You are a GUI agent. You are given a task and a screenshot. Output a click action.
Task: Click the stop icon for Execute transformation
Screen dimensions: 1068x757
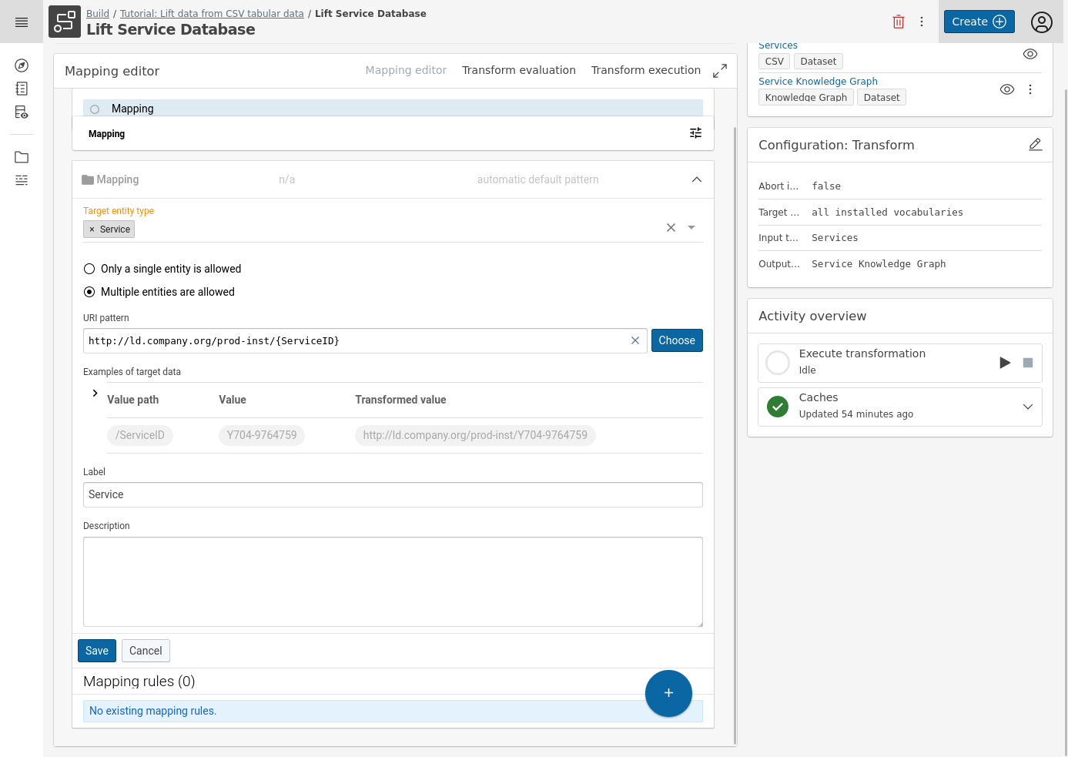click(1027, 363)
